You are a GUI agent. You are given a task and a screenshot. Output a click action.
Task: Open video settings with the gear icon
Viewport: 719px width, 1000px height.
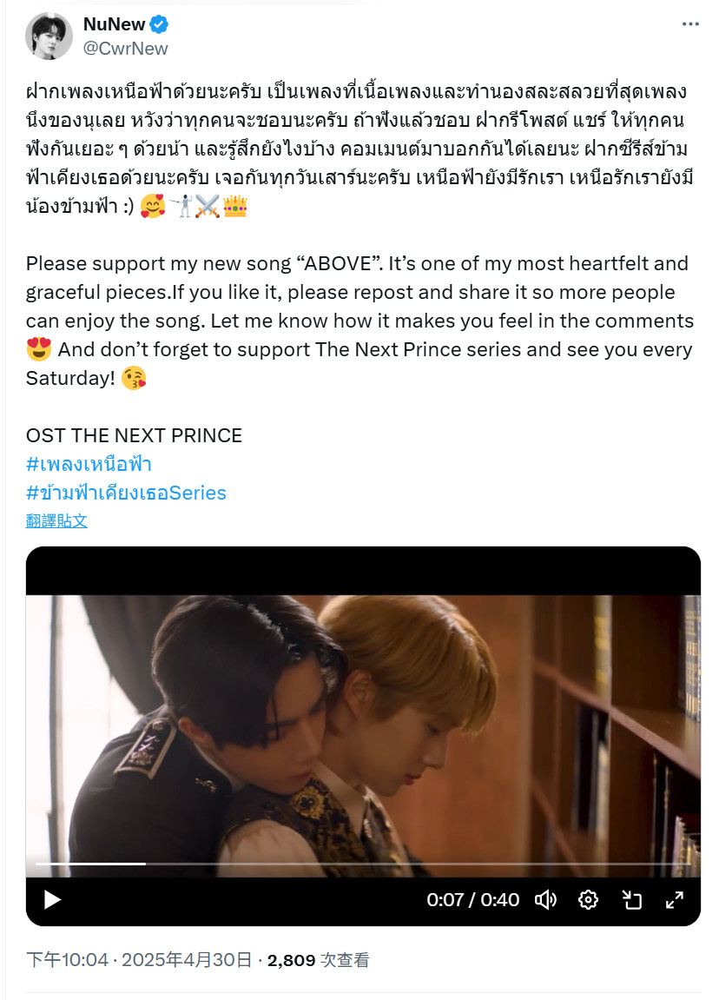[588, 900]
